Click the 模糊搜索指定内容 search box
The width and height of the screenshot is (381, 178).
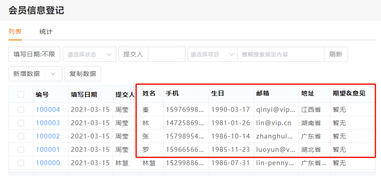click(x=280, y=54)
